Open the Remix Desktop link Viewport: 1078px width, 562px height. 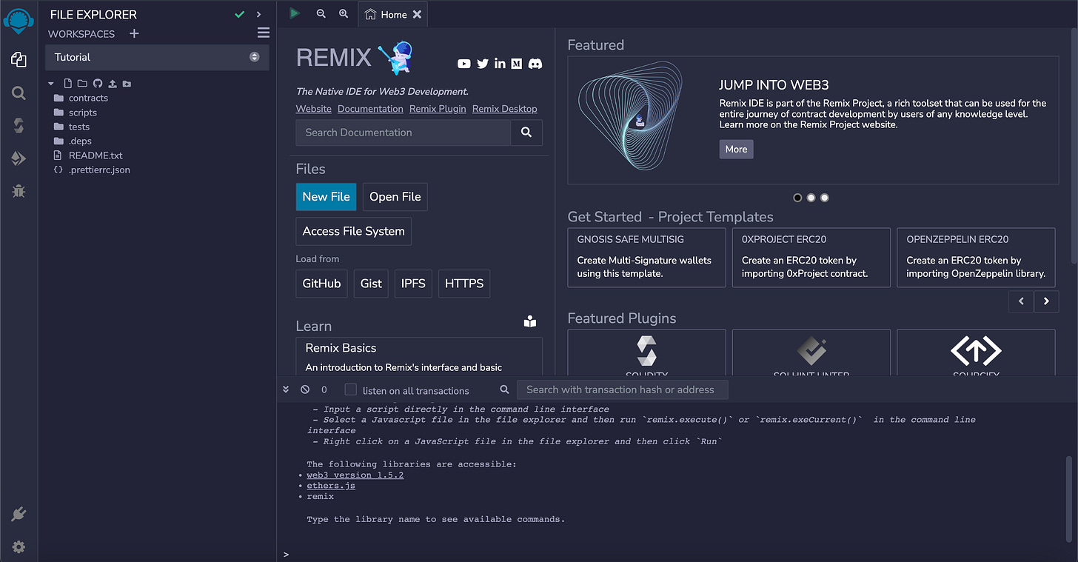point(505,109)
